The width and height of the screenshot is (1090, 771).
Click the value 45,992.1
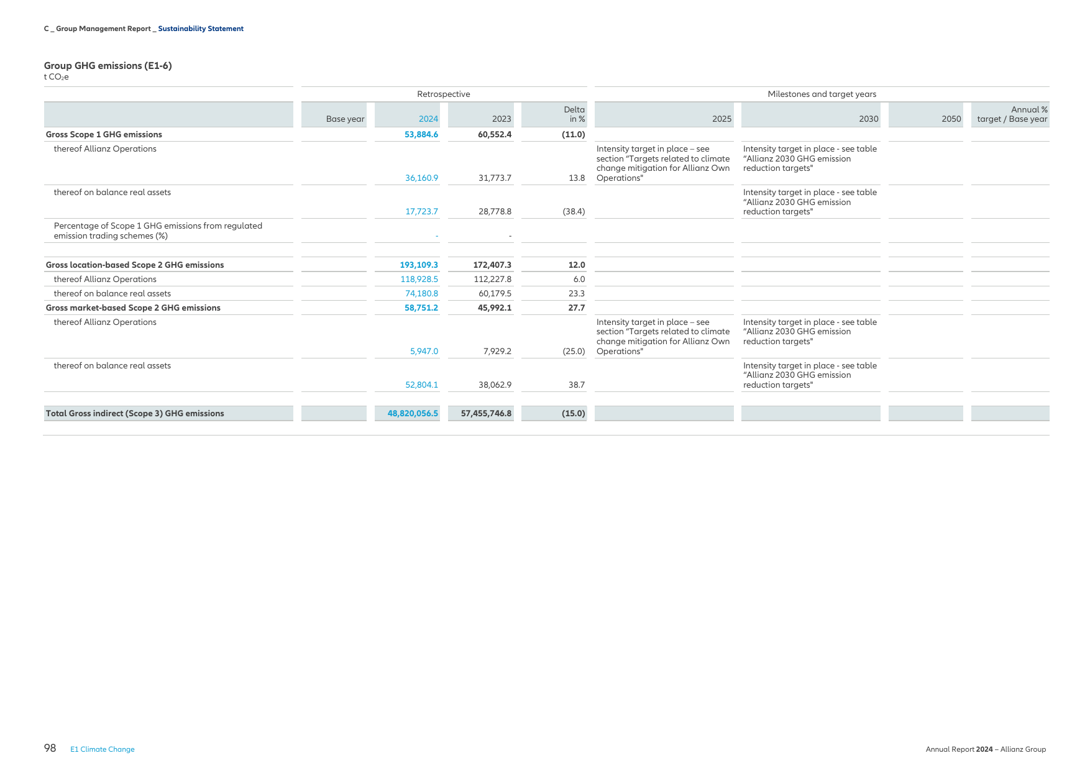[495, 308]
